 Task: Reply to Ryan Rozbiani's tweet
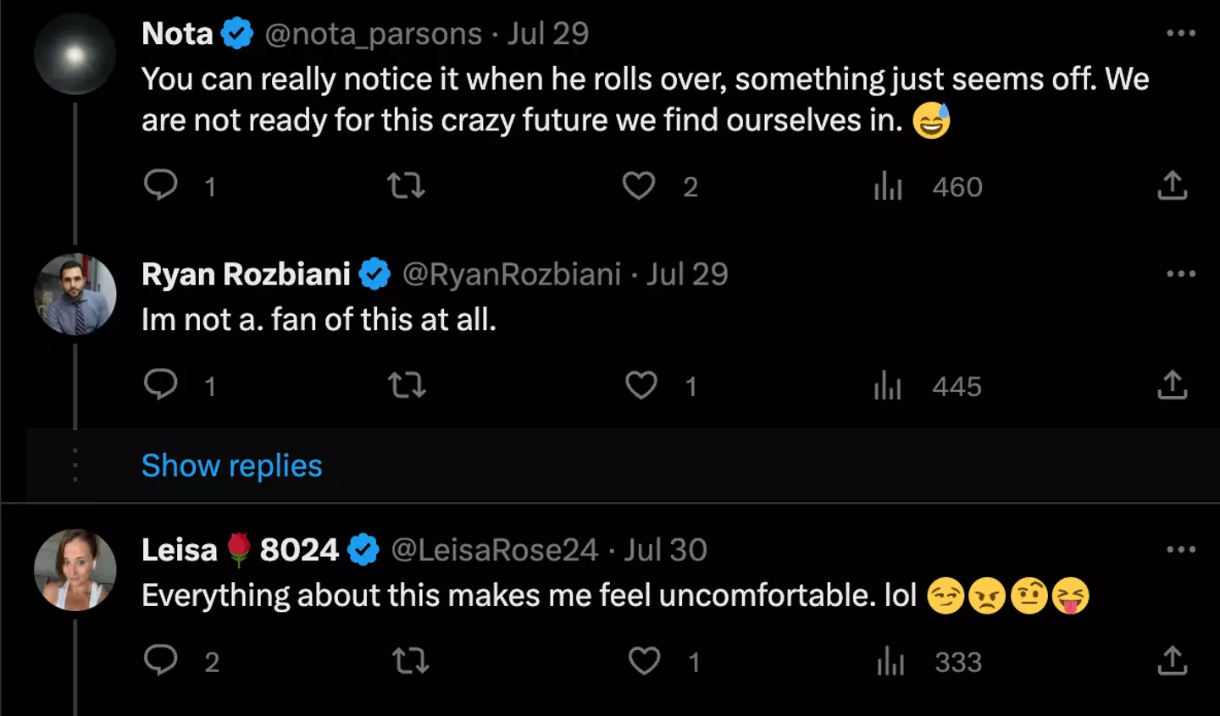(x=161, y=385)
